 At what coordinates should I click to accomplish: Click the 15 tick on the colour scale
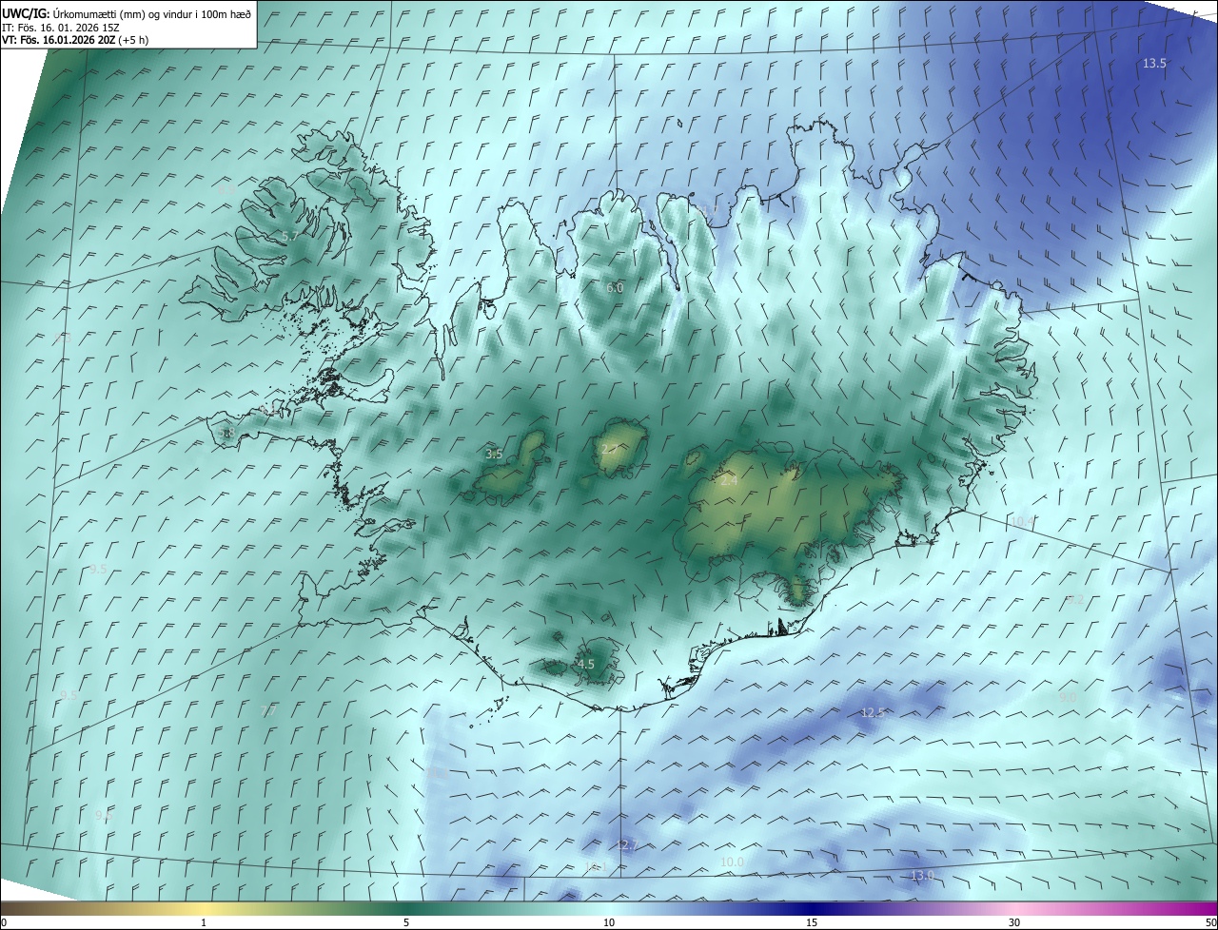[x=812, y=922]
